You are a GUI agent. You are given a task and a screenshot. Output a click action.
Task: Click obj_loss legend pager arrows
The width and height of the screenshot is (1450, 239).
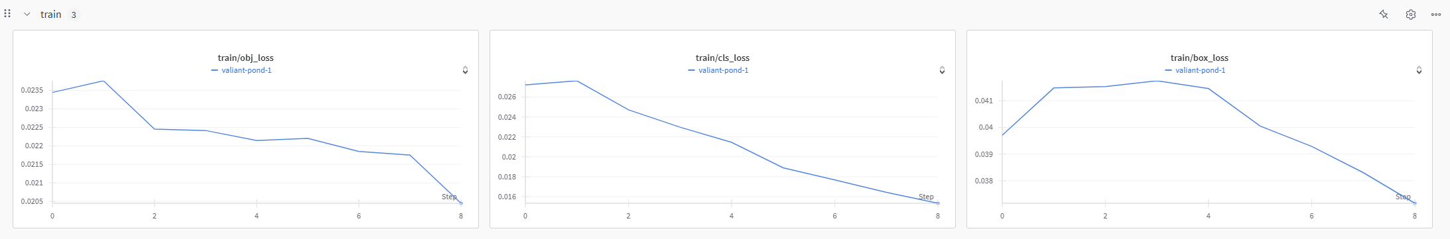click(465, 70)
